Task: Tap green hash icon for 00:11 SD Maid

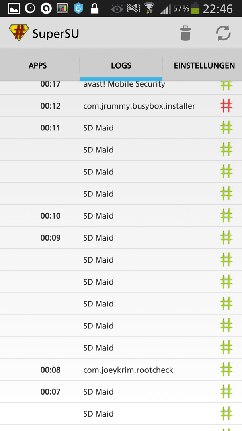Action: click(226, 128)
